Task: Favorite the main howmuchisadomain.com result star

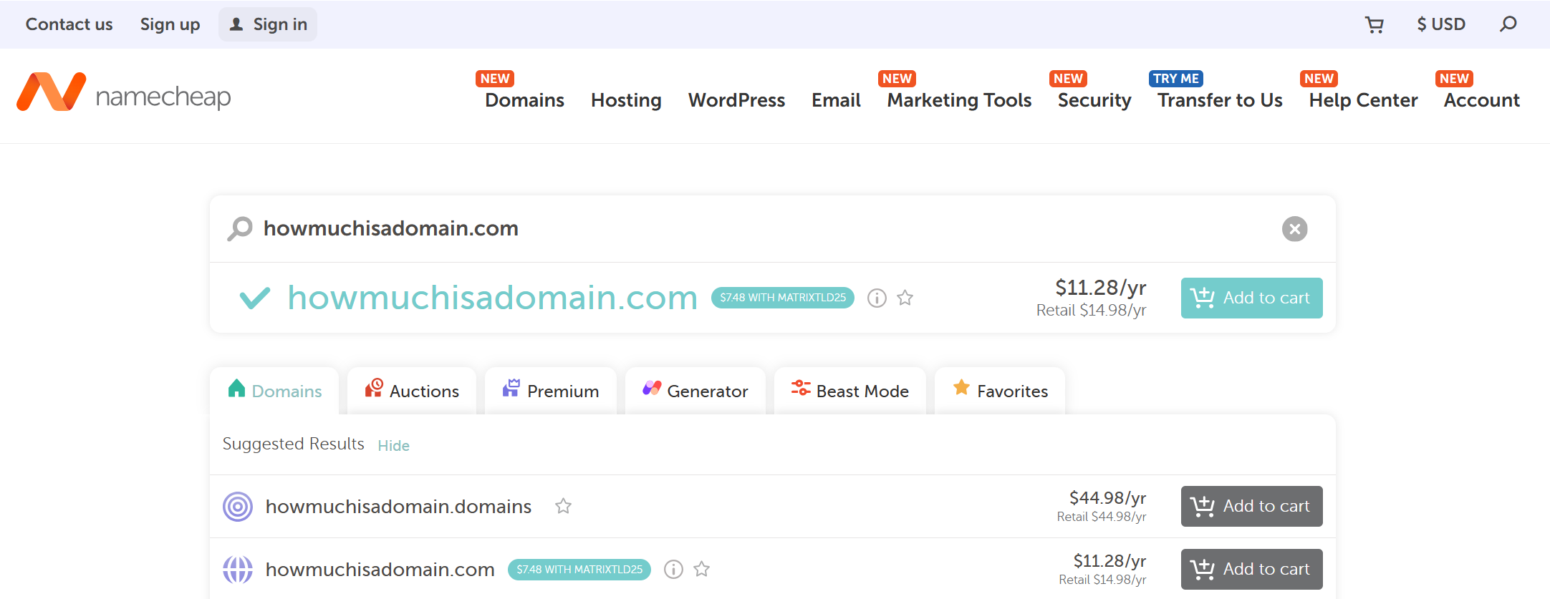Action: 905,298
